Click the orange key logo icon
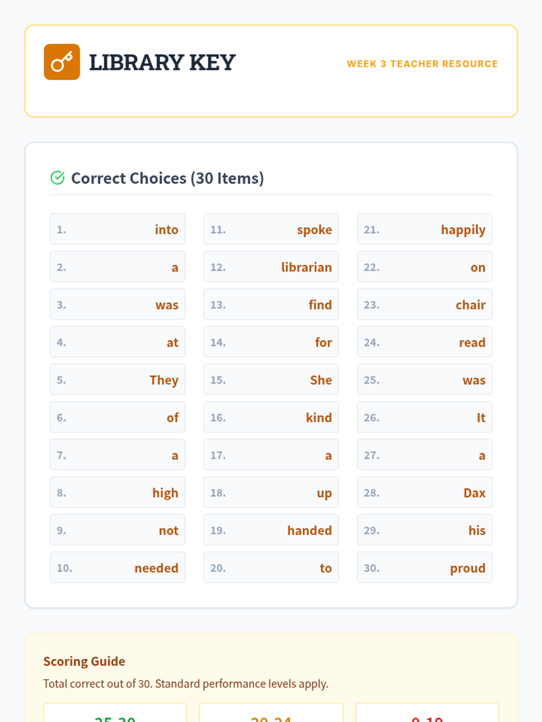 click(x=62, y=62)
